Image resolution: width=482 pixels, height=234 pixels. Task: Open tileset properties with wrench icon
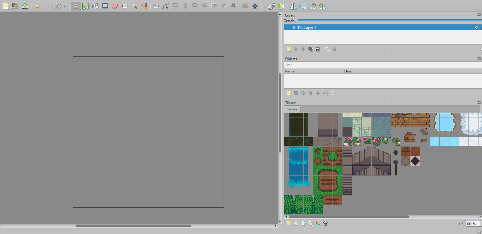(311, 223)
